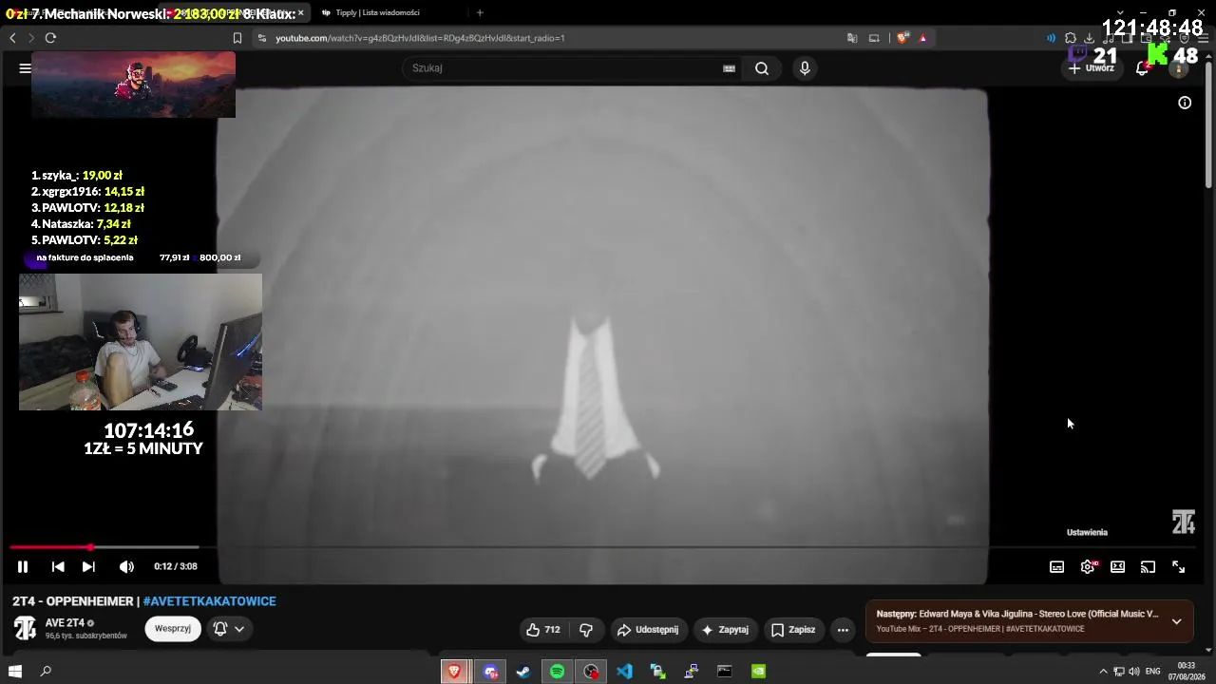Open NVIDIA app from the taskbar
Viewport: 1216px width, 684px height.
[758, 672]
